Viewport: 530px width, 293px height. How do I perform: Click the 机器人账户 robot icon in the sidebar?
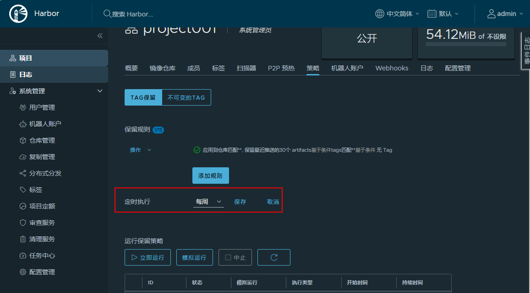[22, 124]
